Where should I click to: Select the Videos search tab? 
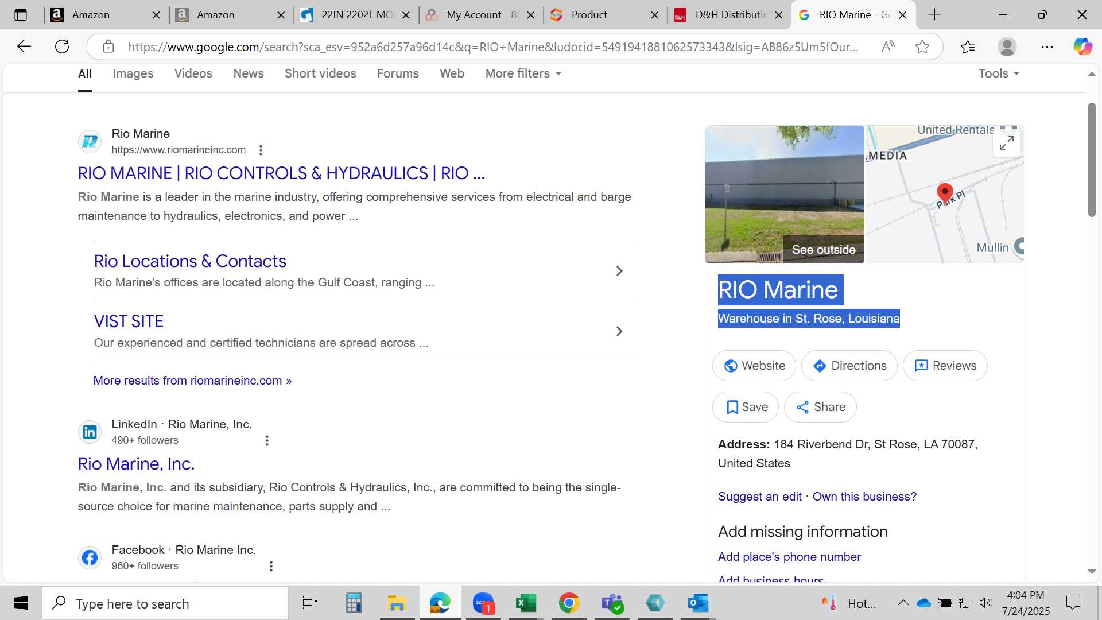pos(193,73)
